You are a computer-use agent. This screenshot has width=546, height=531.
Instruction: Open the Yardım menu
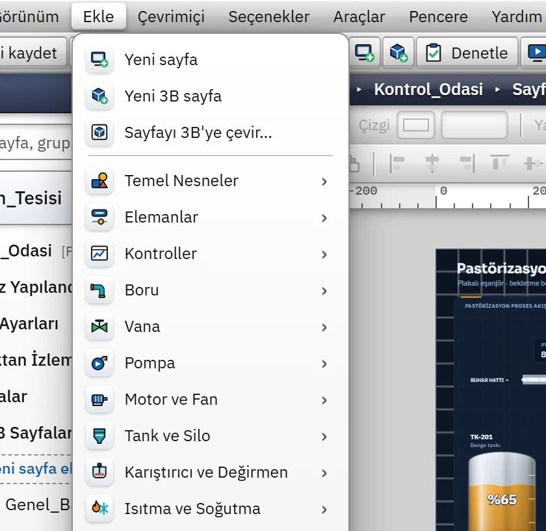click(x=516, y=16)
